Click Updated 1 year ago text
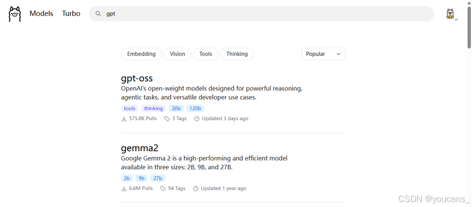The height and width of the screenshot is (207, 472). (224, 188)
